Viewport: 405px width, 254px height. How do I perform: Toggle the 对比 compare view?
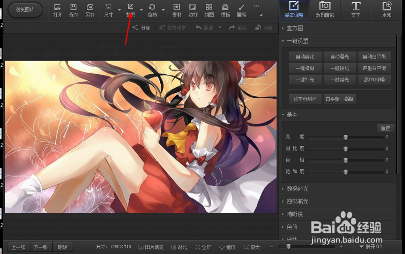179,247
